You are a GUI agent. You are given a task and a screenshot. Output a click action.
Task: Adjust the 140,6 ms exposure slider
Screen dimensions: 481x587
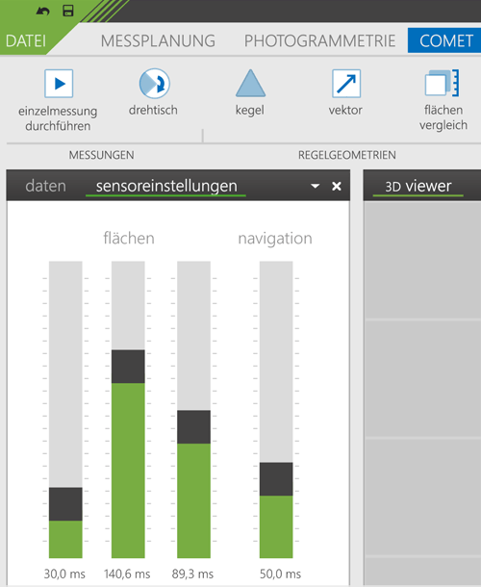pyautogui.click(x=128, y=367)
